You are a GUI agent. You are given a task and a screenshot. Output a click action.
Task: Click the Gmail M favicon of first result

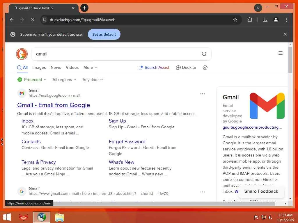[22, 93]
